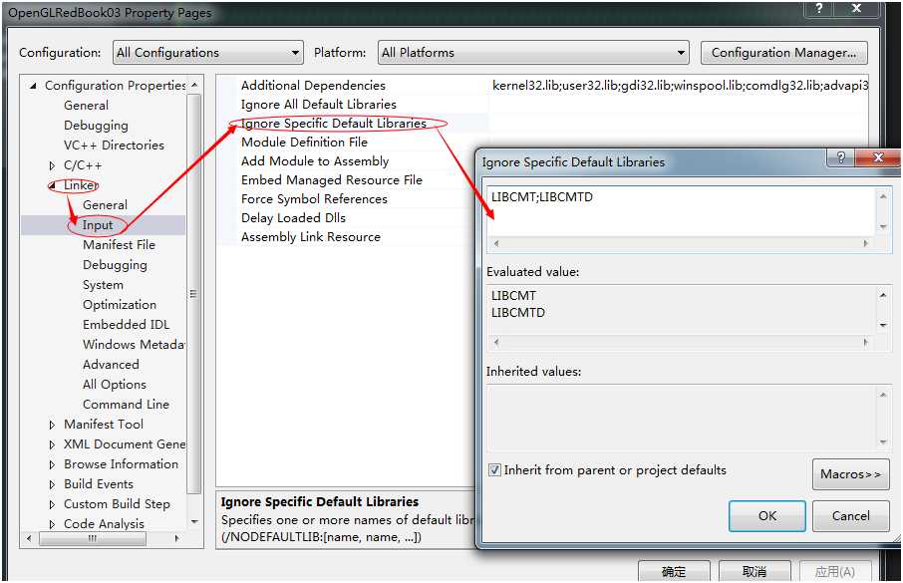
Task: Select General under Configuration Properties
Action: pyautogui.click(x=86, y=106)
